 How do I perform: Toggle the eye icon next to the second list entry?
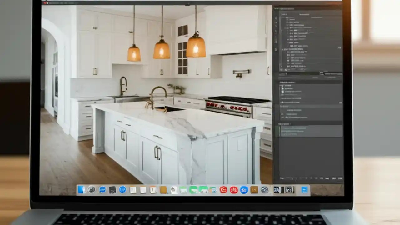pyautogui.click(x=282, y=88)
